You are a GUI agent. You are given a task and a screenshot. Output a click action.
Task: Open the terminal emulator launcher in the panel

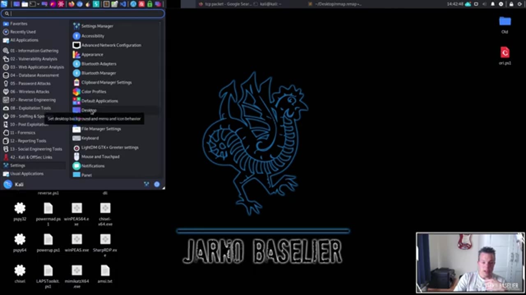coord(32,4)
